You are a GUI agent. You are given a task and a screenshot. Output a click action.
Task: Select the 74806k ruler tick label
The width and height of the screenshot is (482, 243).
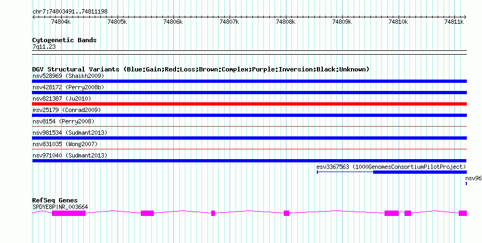173,22
